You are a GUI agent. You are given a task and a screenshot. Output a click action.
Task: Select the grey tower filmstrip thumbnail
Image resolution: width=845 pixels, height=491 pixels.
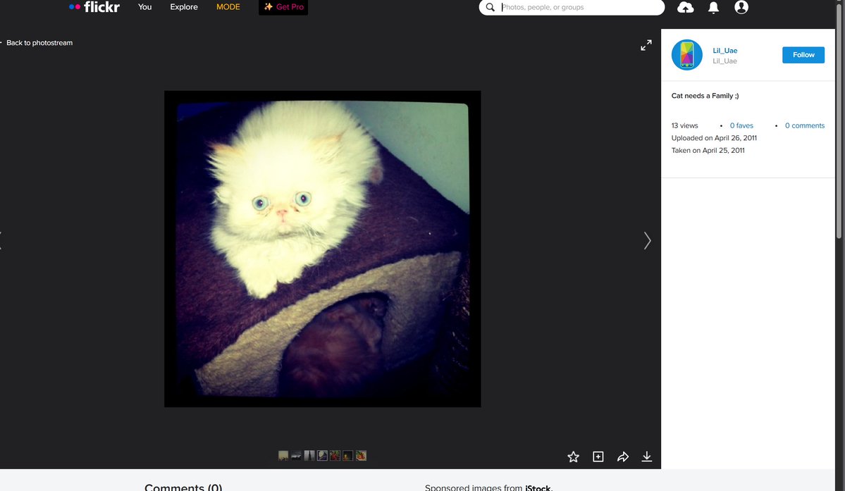pos(309,456)
